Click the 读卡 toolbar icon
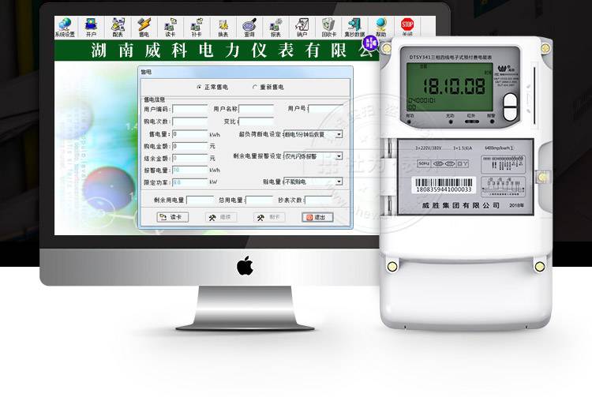 tap(170, 27)
